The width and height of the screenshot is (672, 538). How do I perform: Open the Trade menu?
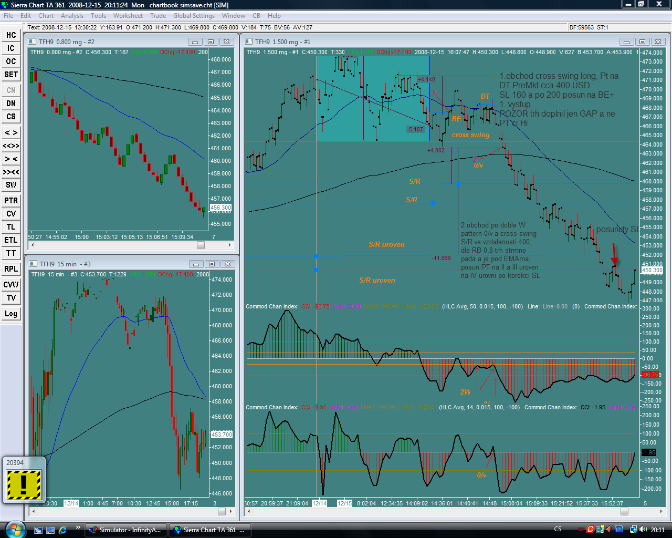(x=158, y=16)
